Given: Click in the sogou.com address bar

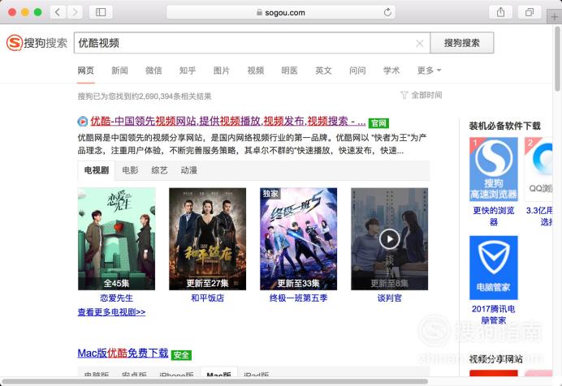Looking at the screenshot, I should coord(281,12).
